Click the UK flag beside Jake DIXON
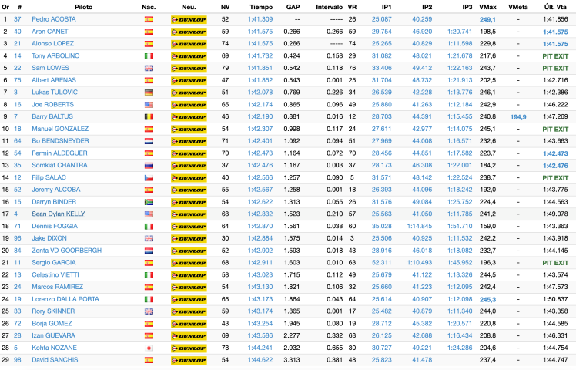 149,238
